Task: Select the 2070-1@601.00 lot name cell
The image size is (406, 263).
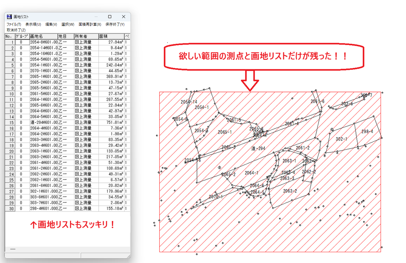Action: pos(44,71)
